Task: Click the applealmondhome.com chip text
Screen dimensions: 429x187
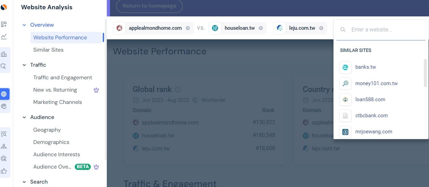Action: (155, 28)
